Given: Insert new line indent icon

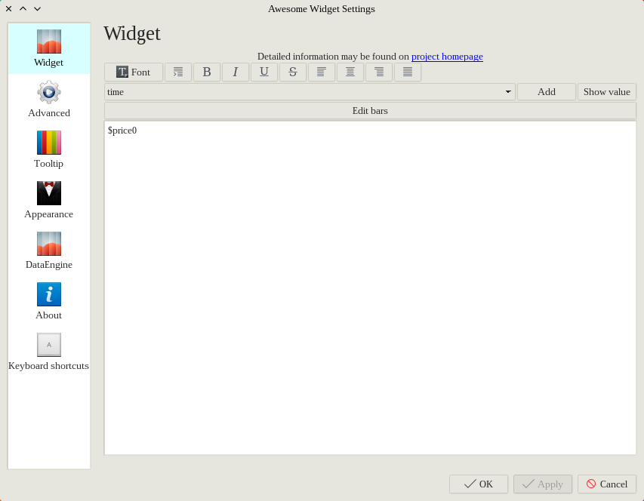Looking at the screenshot, I should (178, 72).
